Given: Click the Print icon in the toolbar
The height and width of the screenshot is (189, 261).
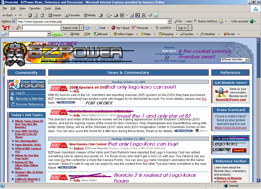Looking at the screenshot, I should coord(116,15).
